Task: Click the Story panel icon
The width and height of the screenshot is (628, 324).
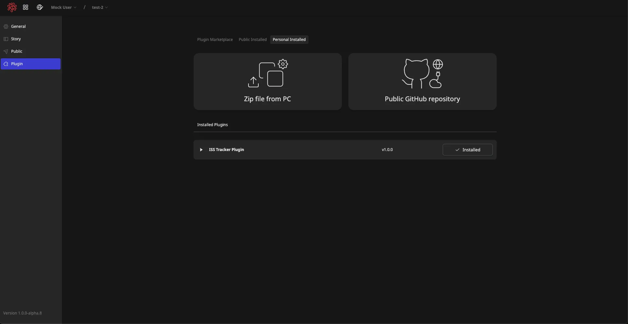Action: (x=6, y=39)
